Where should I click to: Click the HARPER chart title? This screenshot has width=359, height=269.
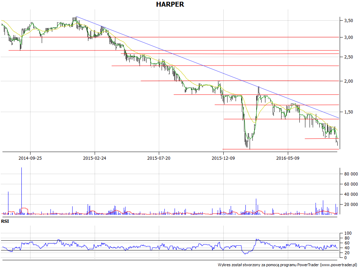tap(170, 4)
